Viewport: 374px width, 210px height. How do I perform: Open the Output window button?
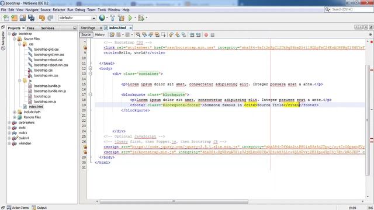pos(39,208)
